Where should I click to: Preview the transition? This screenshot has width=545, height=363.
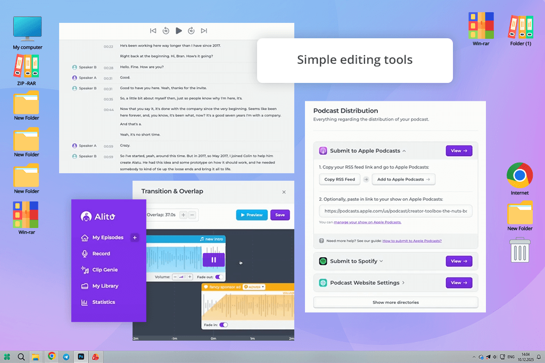pyautogui.click(x=252, y=215)
